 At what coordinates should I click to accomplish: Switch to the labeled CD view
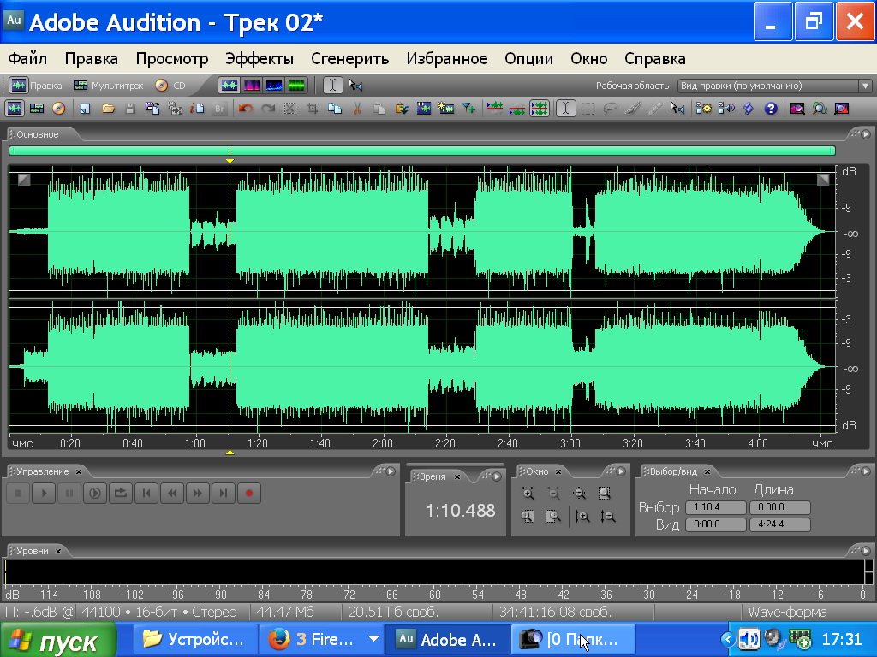tap(170, 86)
